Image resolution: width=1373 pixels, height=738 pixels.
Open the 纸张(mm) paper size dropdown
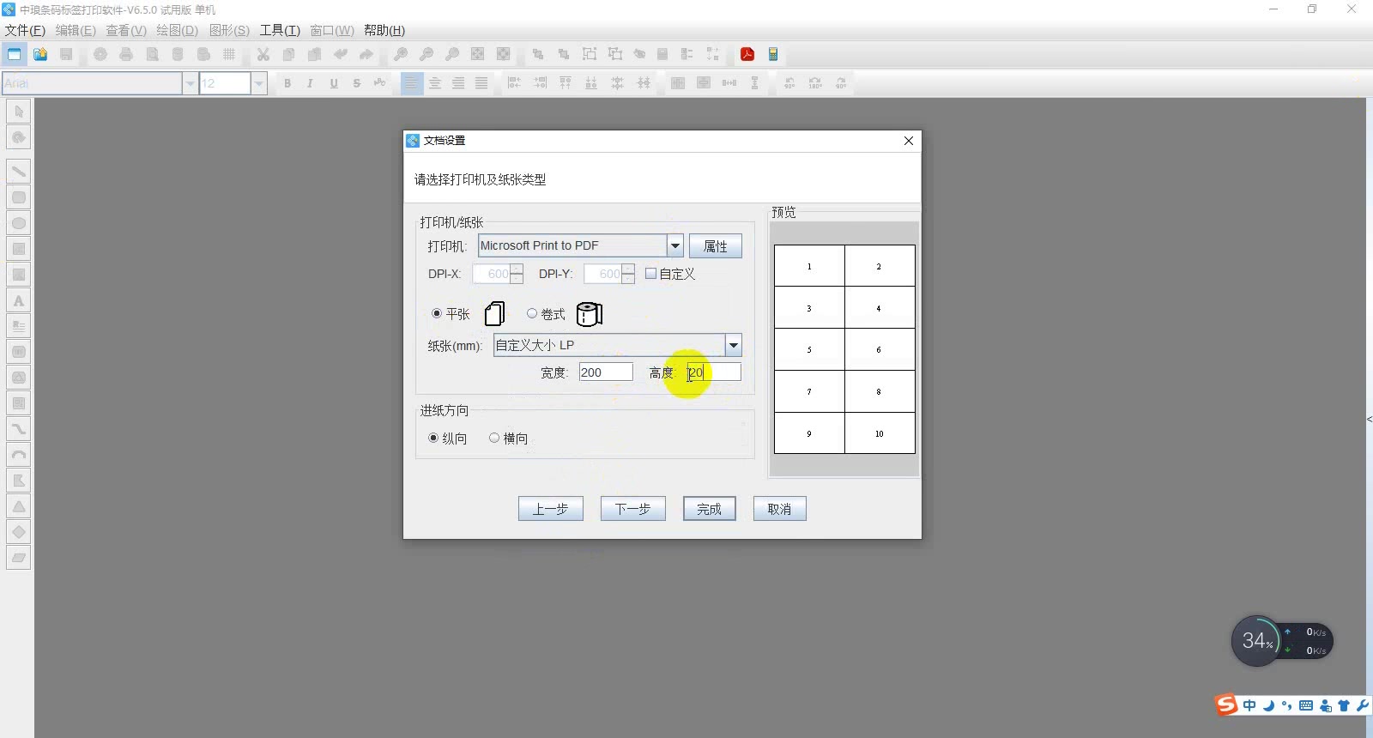734,345
